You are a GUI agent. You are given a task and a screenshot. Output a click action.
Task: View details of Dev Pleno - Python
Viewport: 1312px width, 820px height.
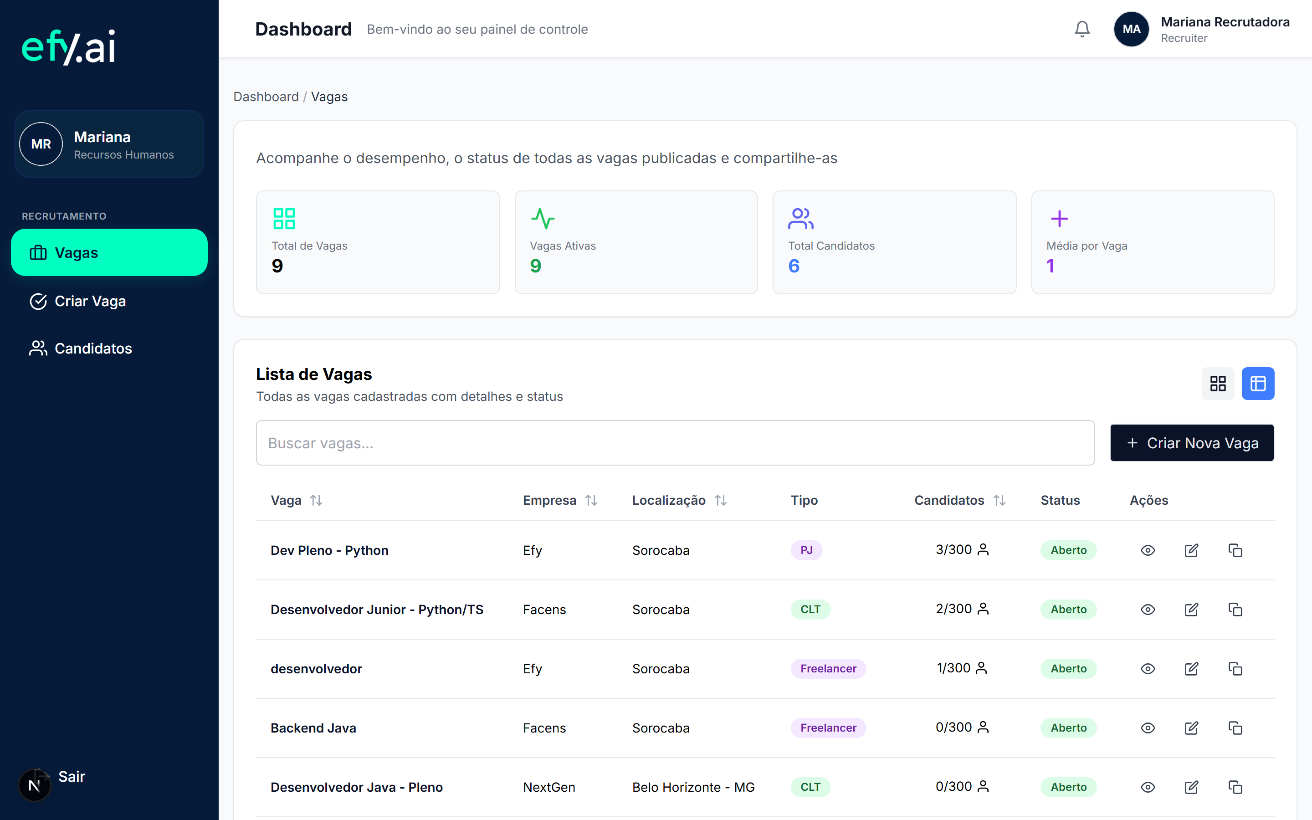(1148, 550)
